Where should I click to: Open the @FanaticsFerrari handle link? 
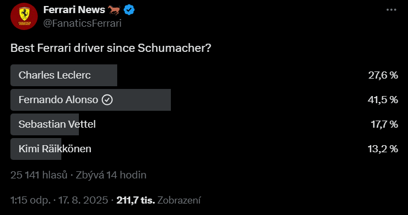tap(82, 23)
